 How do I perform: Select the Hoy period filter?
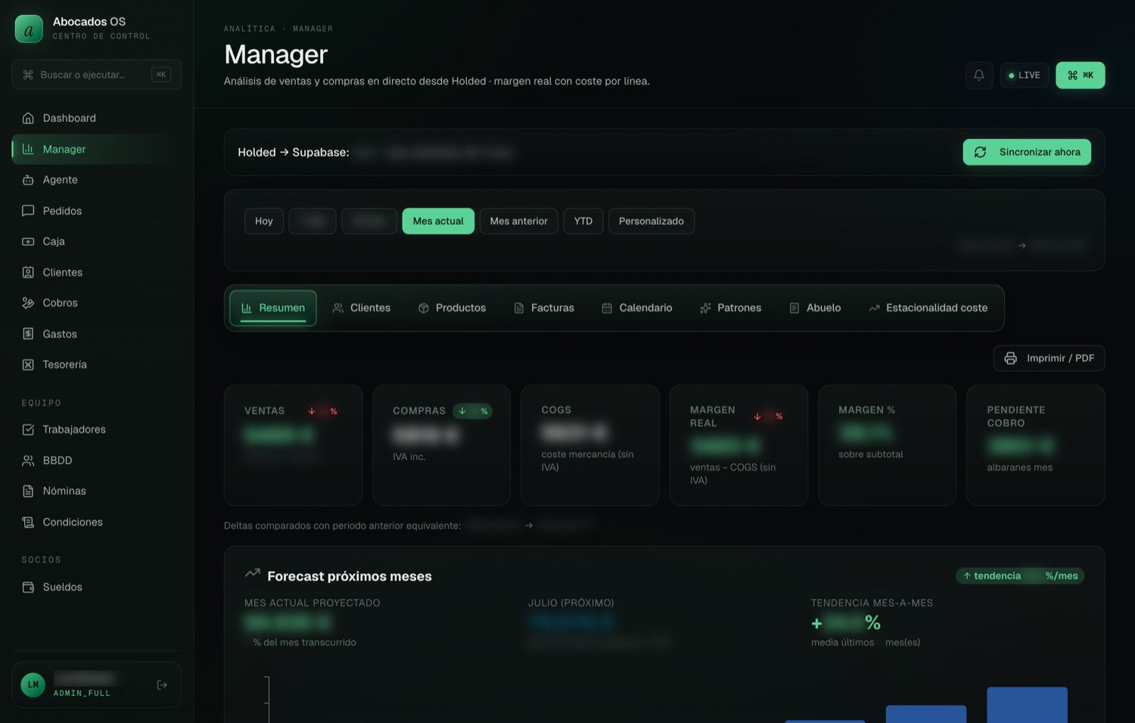click(264, 221)
